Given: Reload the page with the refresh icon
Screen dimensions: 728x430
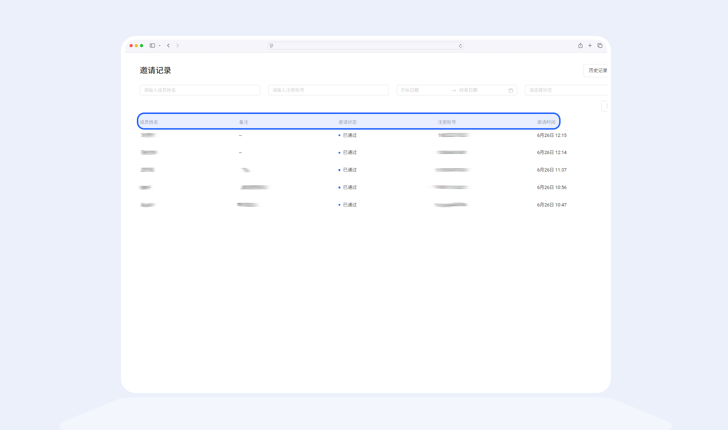Looking at the screenshot, I should coord(460,46).
